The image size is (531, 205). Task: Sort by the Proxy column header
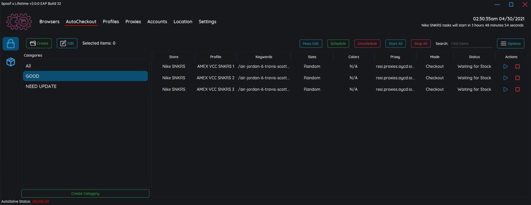(x=395, y=57)
